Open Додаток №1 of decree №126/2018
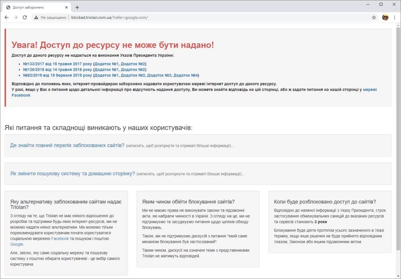Viewport: 401px width, 279px height. (107, 70)
